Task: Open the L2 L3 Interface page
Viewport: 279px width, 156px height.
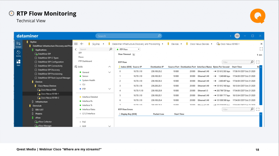Action: (89, 114)
